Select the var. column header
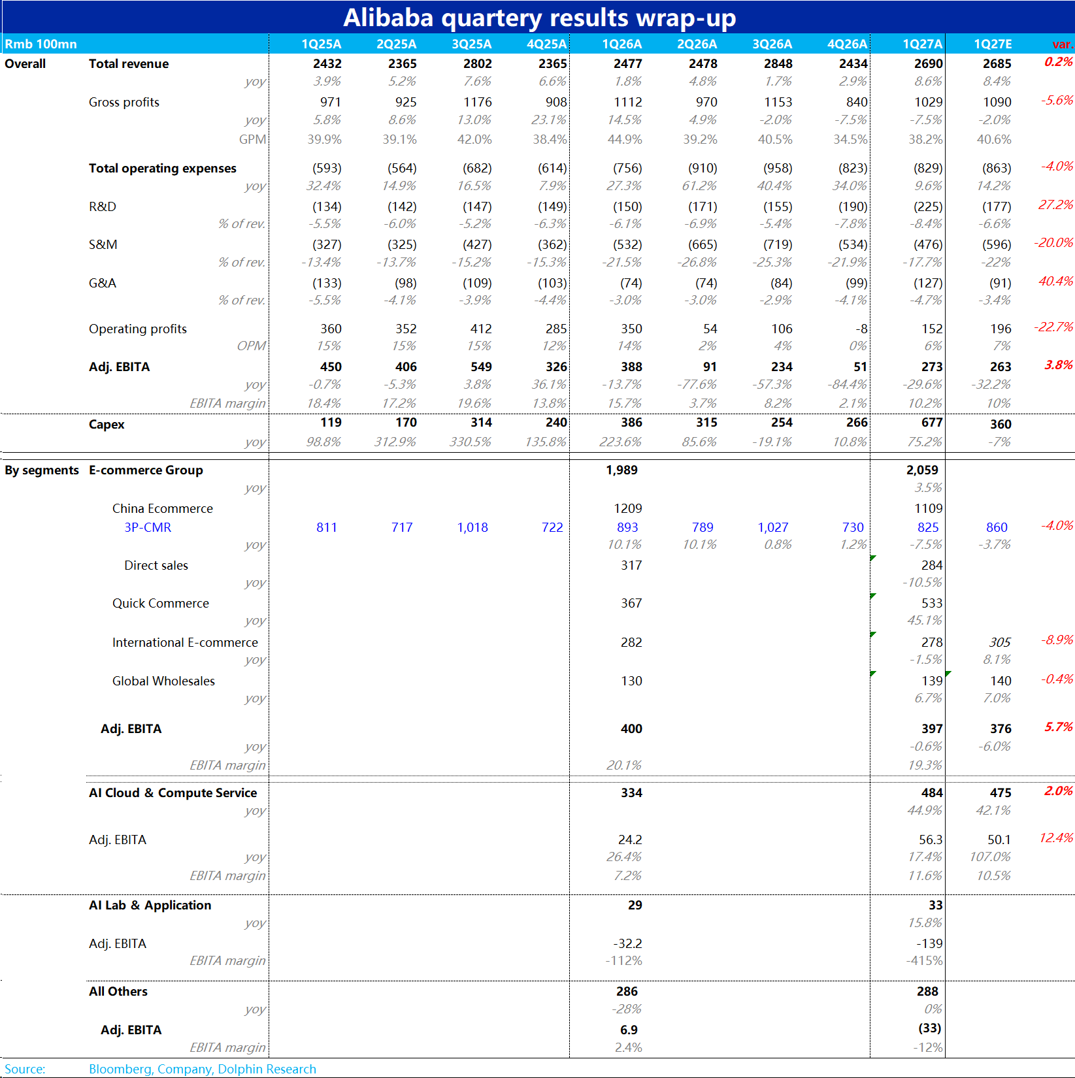Screen dimensions: 1075x1078 click(x=1063, y=44)
